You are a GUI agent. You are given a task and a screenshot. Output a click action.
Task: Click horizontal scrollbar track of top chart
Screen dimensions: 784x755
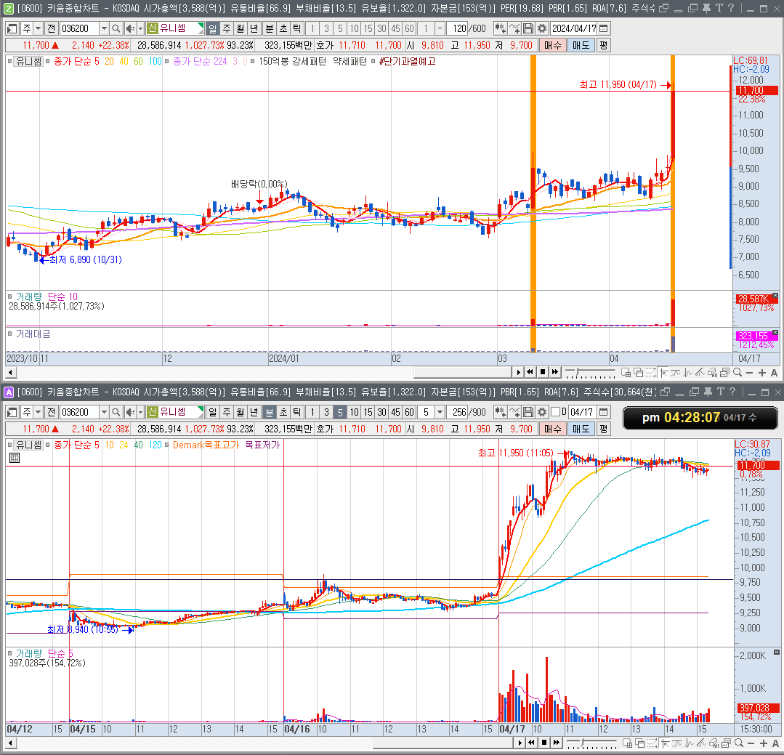263,372
